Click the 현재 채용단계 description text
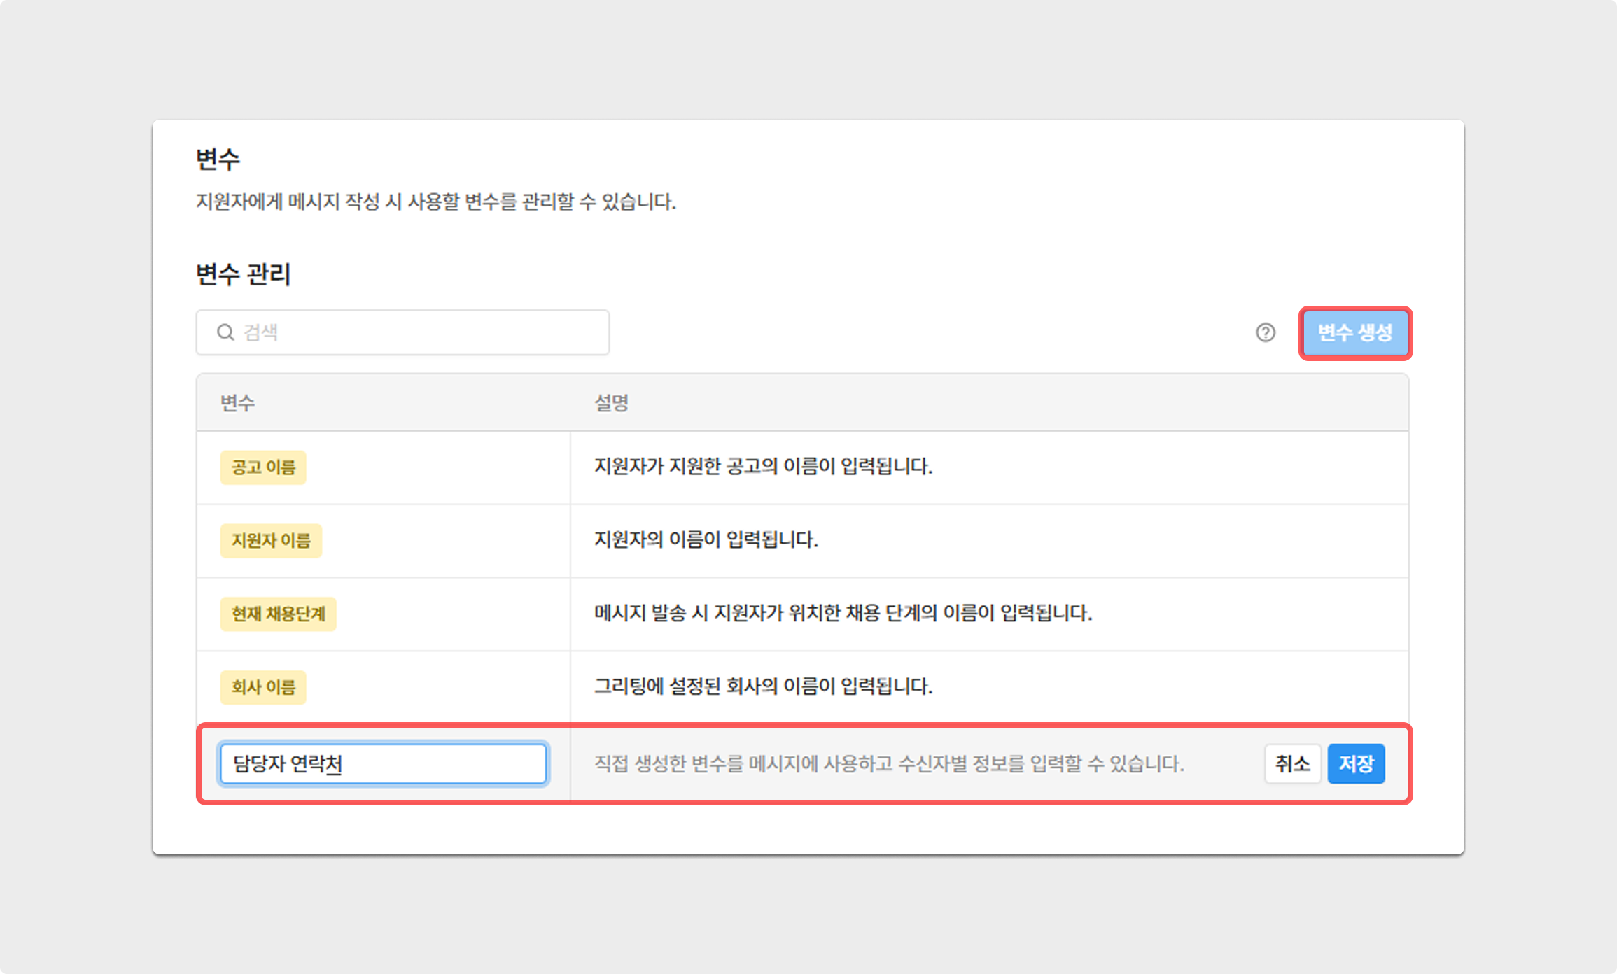The image size is (1617, 974). point(843,614)
